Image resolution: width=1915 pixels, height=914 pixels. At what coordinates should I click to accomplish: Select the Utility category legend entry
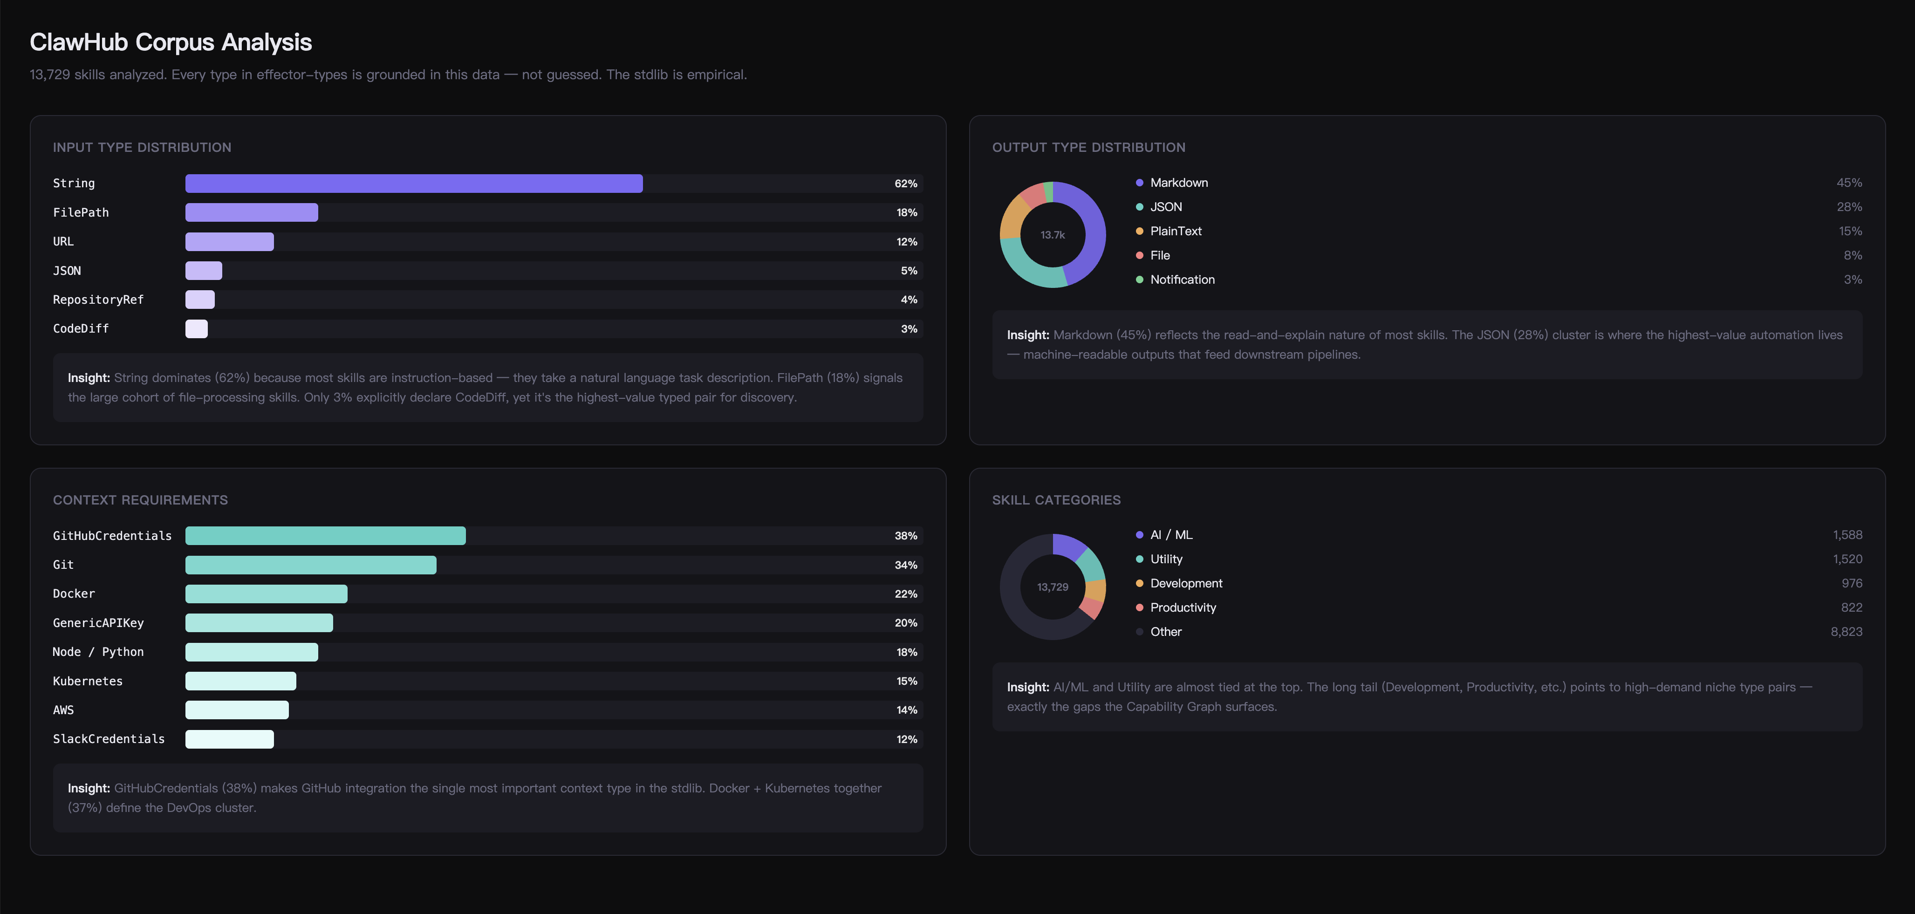[1166, 559]
